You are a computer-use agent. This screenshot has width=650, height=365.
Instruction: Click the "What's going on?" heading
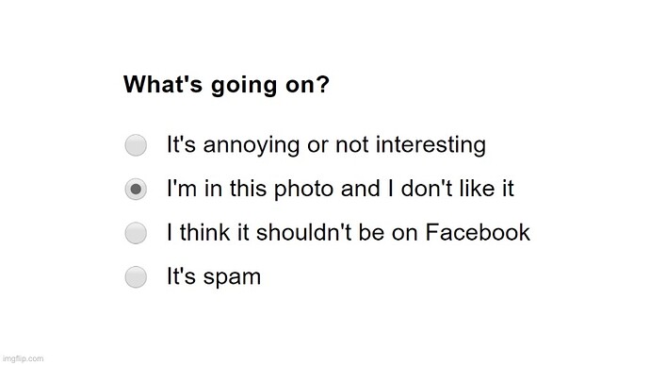click(x=226, y=85)
